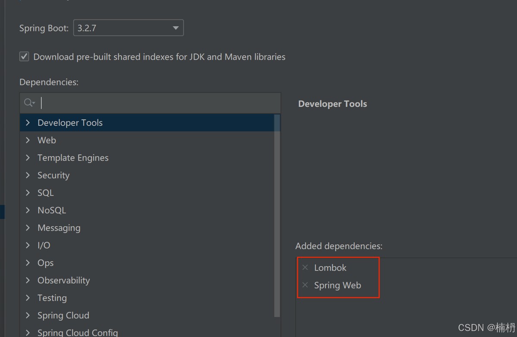Select the Spring Cloud Config category
The height and width of the screenshot is (337, 517).
[78, 332]
